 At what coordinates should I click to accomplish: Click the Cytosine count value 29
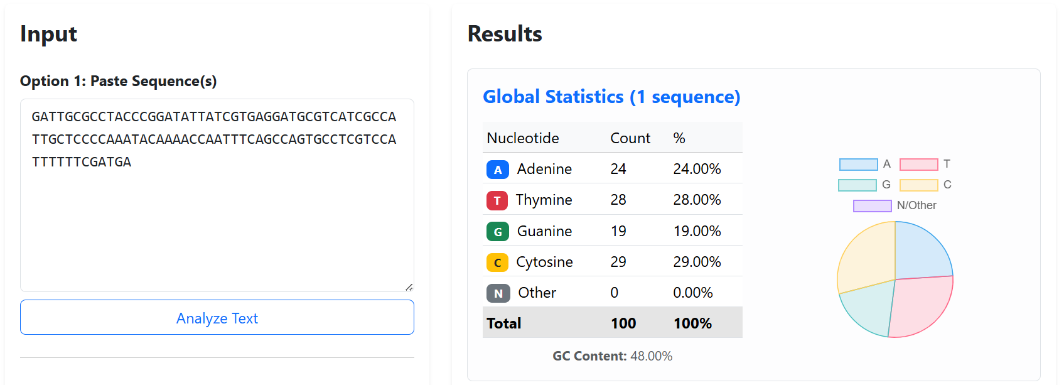pos(618,262)
